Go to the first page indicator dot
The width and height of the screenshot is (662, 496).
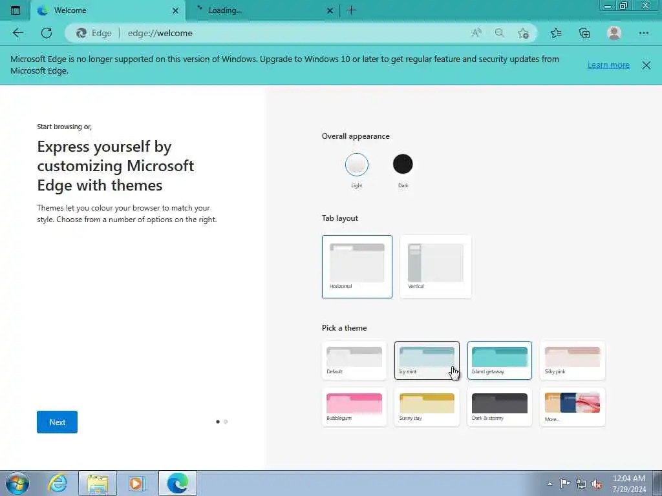click(218, 421)
